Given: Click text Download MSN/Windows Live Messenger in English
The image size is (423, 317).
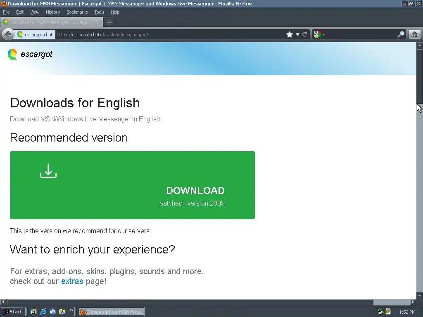Looking at the screenshot, I should [86, 119].
